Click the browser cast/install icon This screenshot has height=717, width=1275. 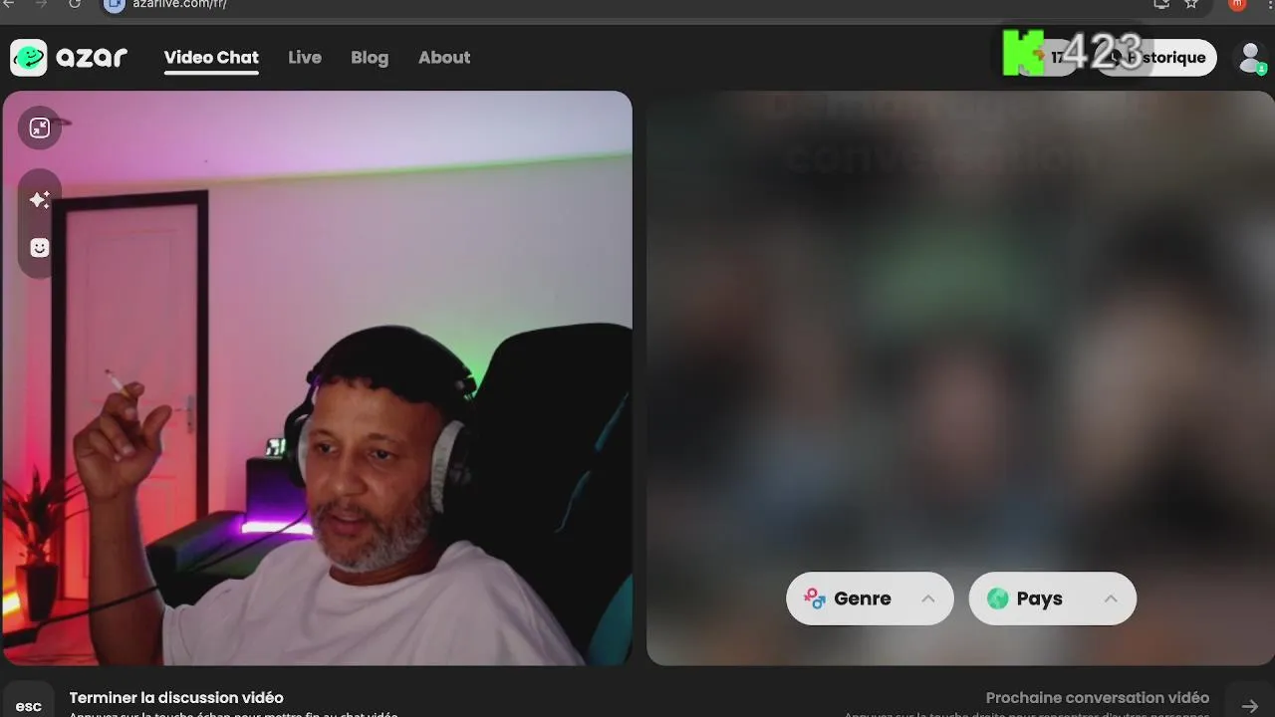pos(1161,4)
